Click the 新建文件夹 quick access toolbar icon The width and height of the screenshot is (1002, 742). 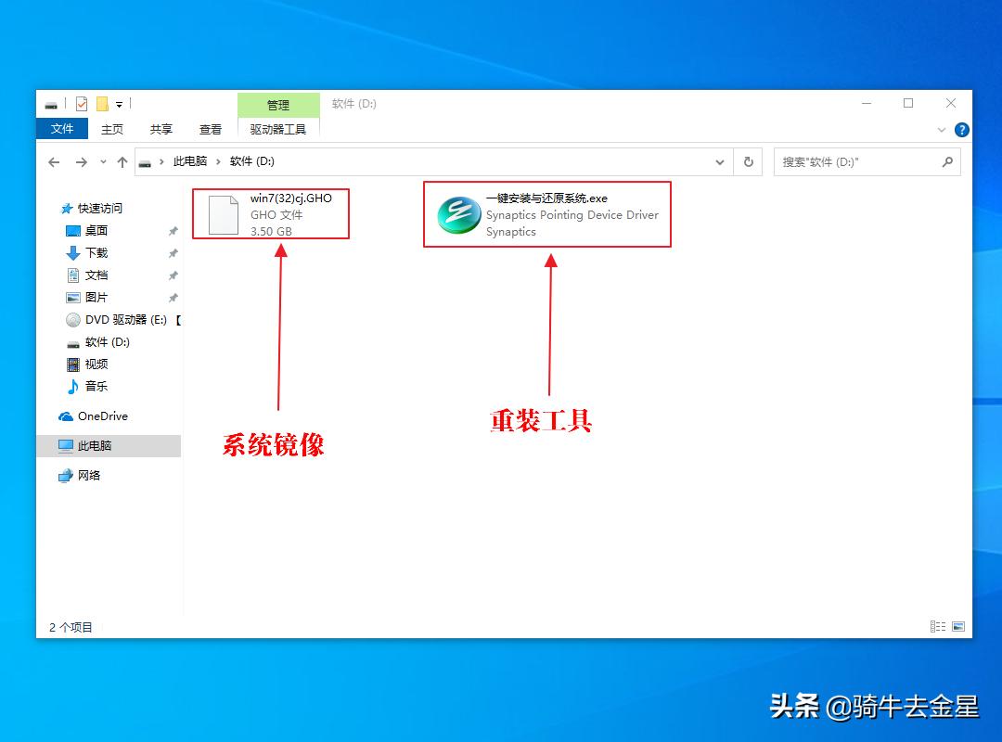100,104
